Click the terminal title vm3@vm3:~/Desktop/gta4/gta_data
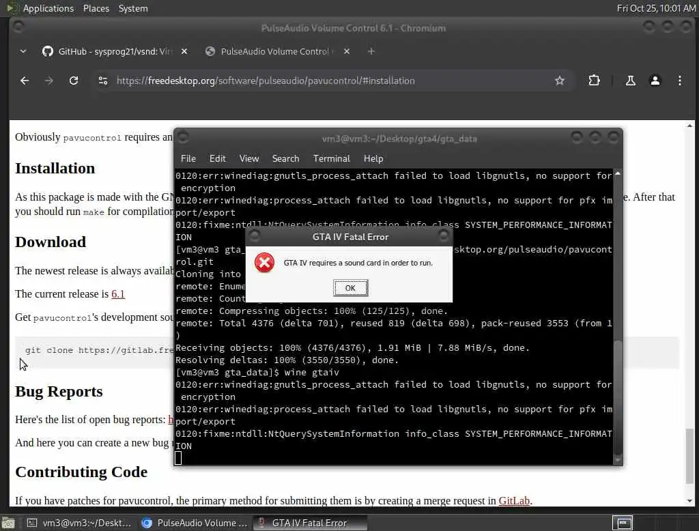Image resolution: width=699 pixels, height=531 pixels. tap(399, 139)
